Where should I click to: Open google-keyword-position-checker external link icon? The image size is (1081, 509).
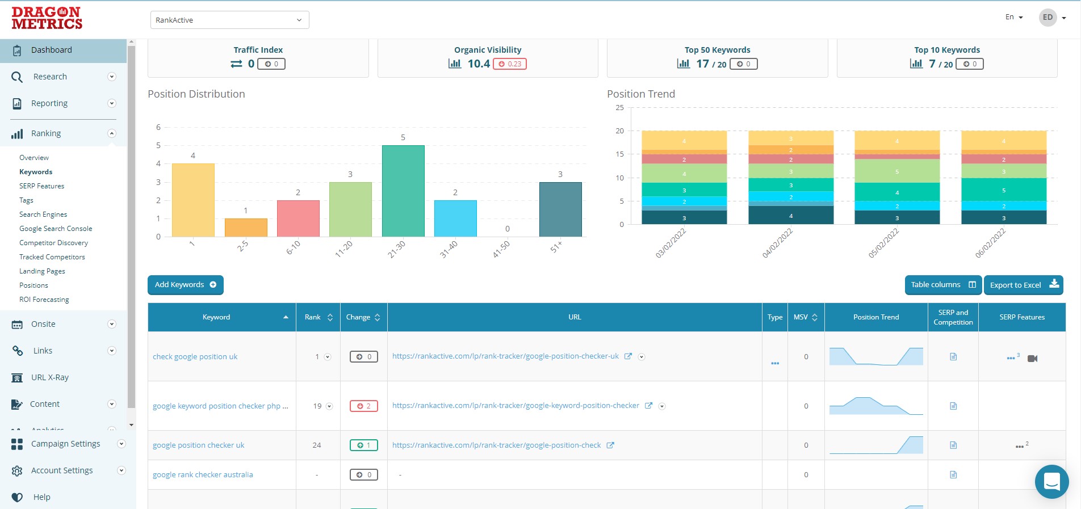click(x=648, y=406)
